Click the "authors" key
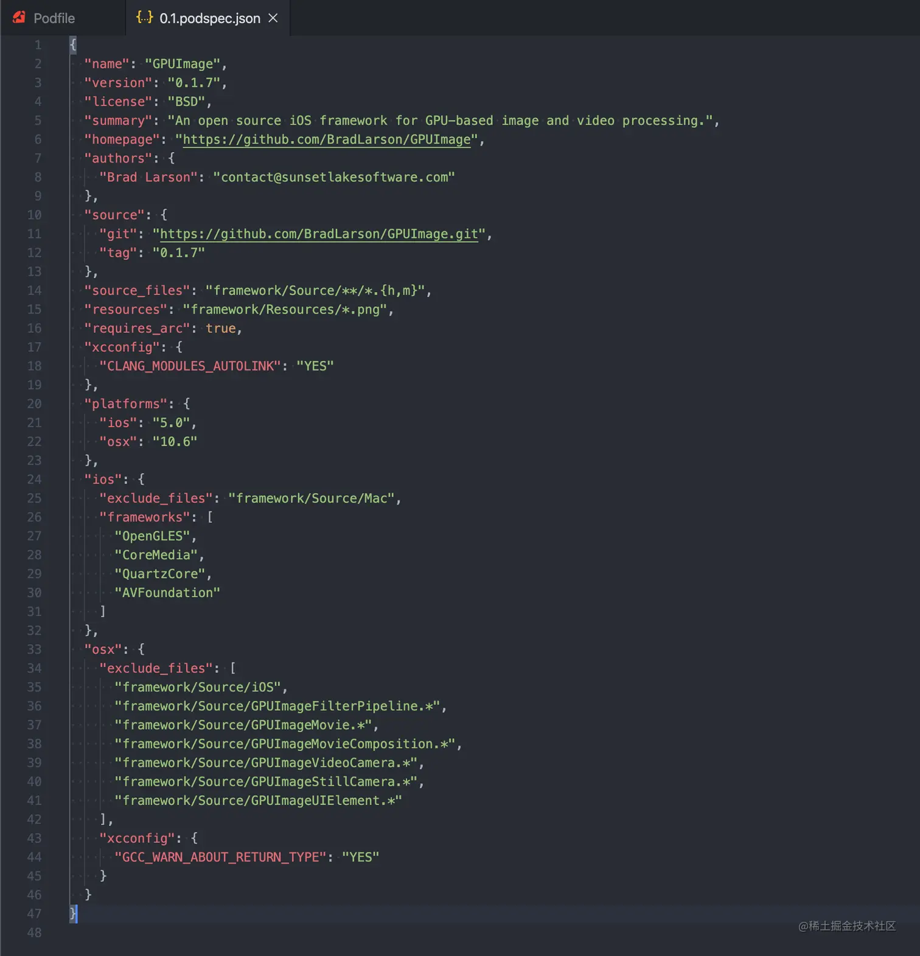 118,158
